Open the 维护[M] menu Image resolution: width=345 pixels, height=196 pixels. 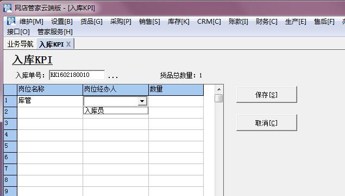point(32,22)
